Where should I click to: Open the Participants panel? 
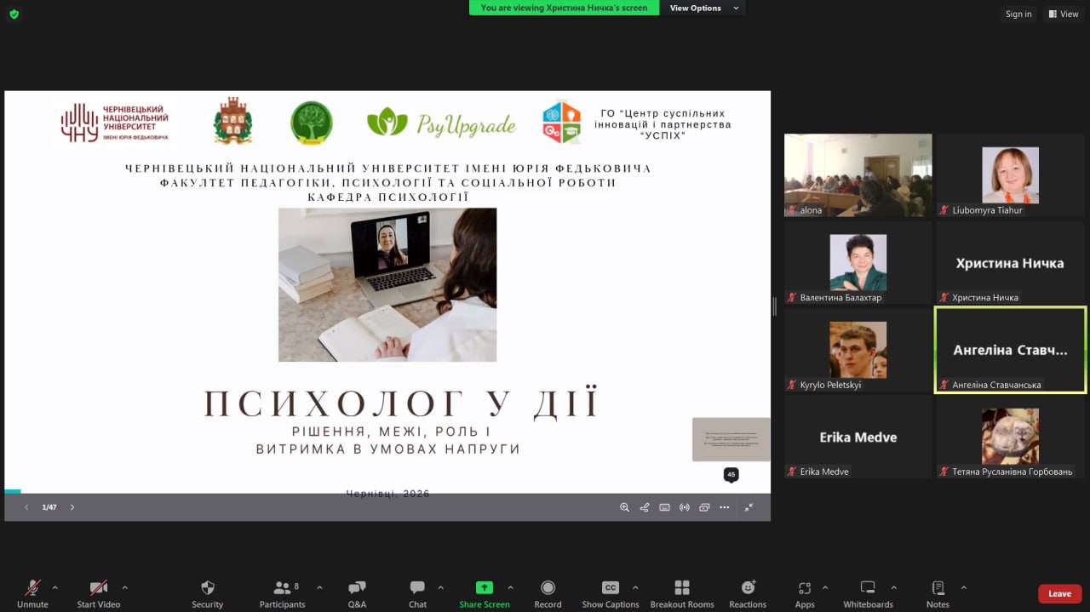282,593
